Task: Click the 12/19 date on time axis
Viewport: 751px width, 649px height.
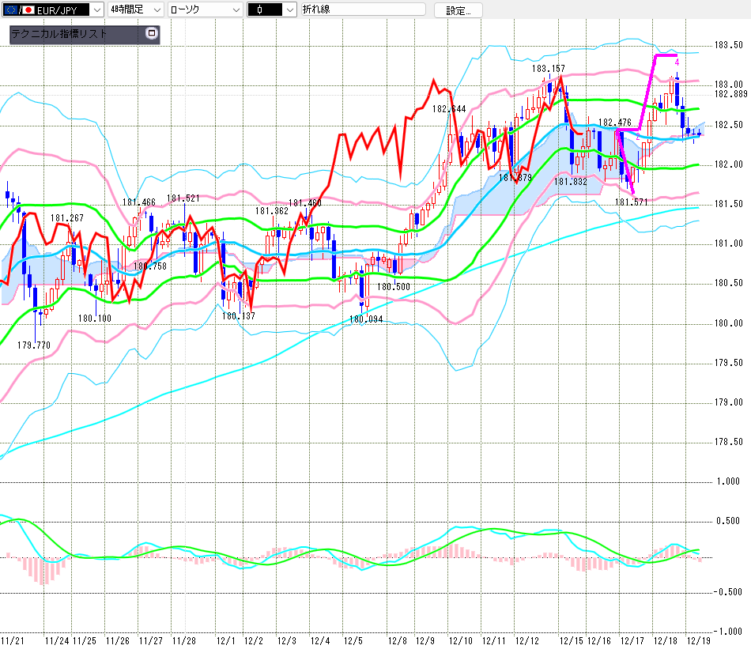Action: (697, 640)
